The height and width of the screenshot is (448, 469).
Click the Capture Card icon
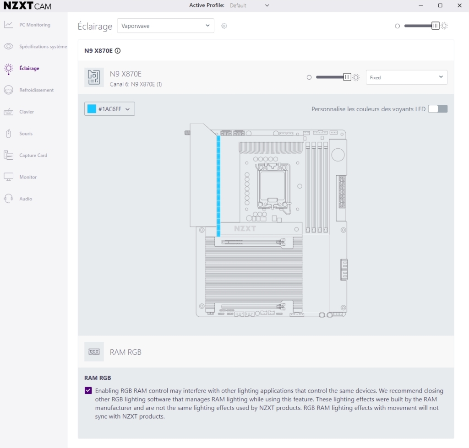9,155
